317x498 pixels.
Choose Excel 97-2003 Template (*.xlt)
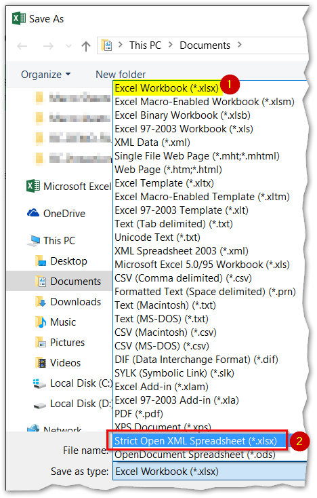coord(182,210)
